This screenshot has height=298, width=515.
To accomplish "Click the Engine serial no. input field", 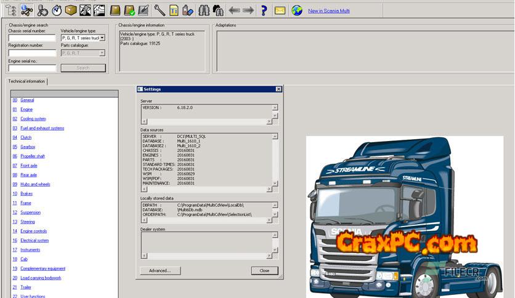I will pyautogui.click(x=32, y=68).
